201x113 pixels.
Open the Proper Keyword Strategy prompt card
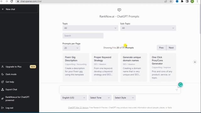(x=105, y=67)
